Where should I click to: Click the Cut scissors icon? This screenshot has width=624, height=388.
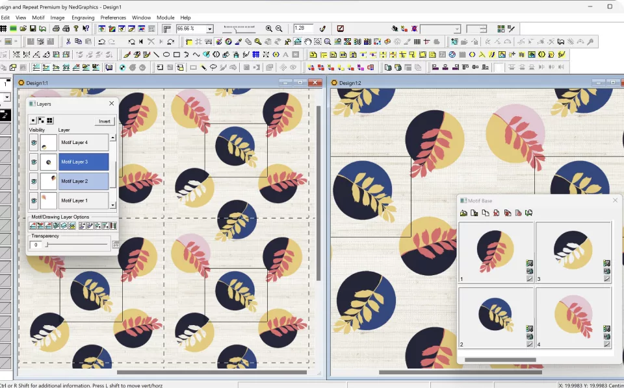68,42
